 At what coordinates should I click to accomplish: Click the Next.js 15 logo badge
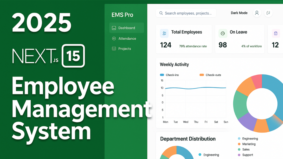point(73,56)
